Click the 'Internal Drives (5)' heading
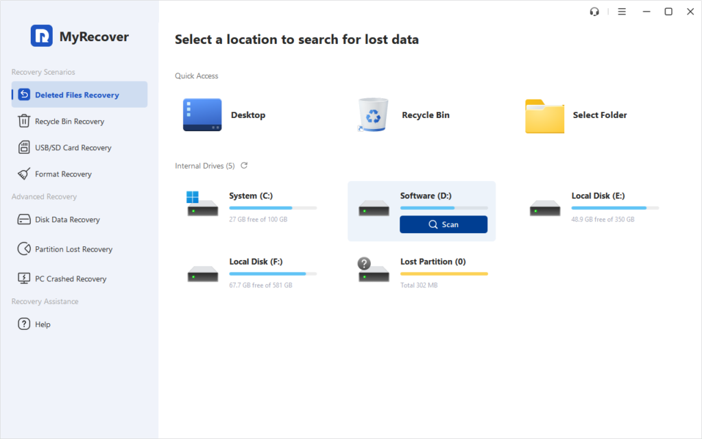 [x=204, y=166]
